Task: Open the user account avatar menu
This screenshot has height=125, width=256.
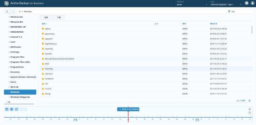Action: click(x=252, y=3)
